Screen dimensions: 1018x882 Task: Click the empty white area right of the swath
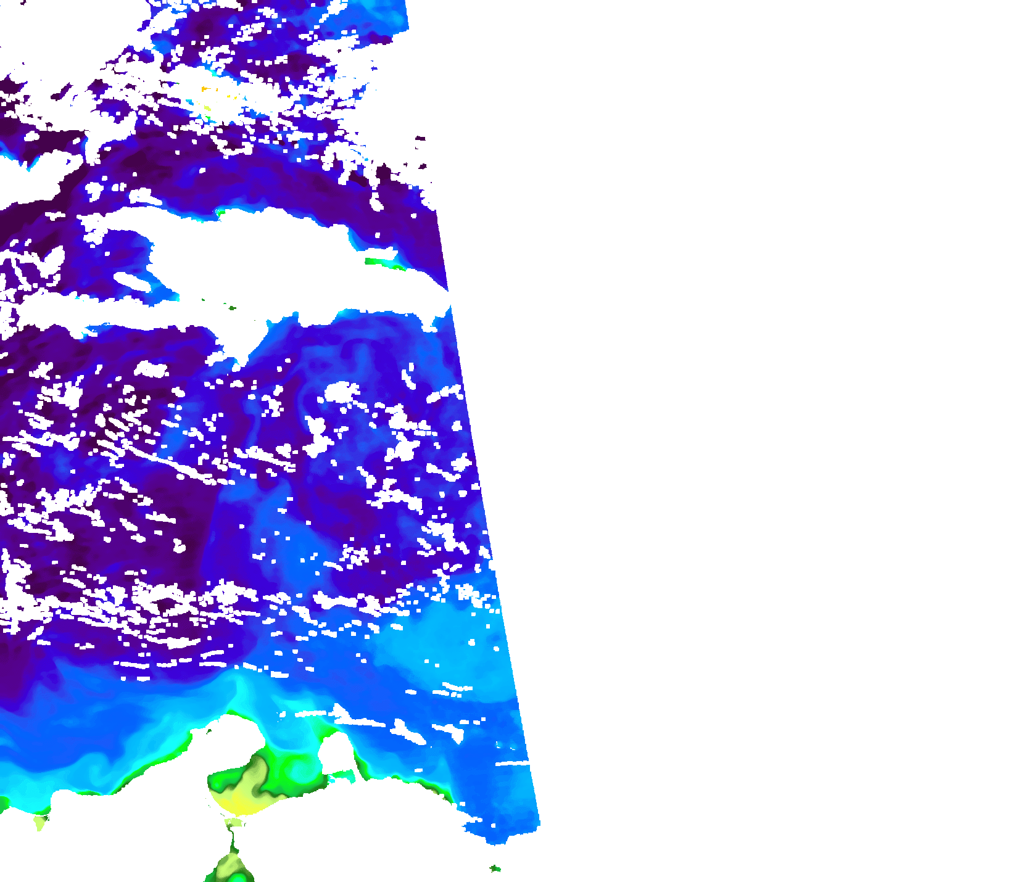click(x=771, y=432)
